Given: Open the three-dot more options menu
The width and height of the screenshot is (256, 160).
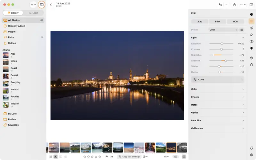Looking at the screenshot, I should coord(243,4).
